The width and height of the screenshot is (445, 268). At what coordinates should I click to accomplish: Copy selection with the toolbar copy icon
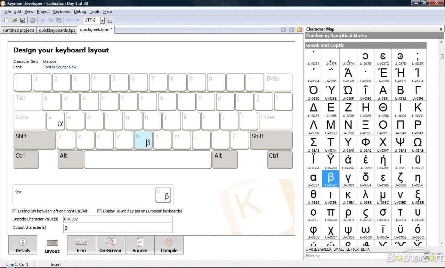tap(51, 20)
